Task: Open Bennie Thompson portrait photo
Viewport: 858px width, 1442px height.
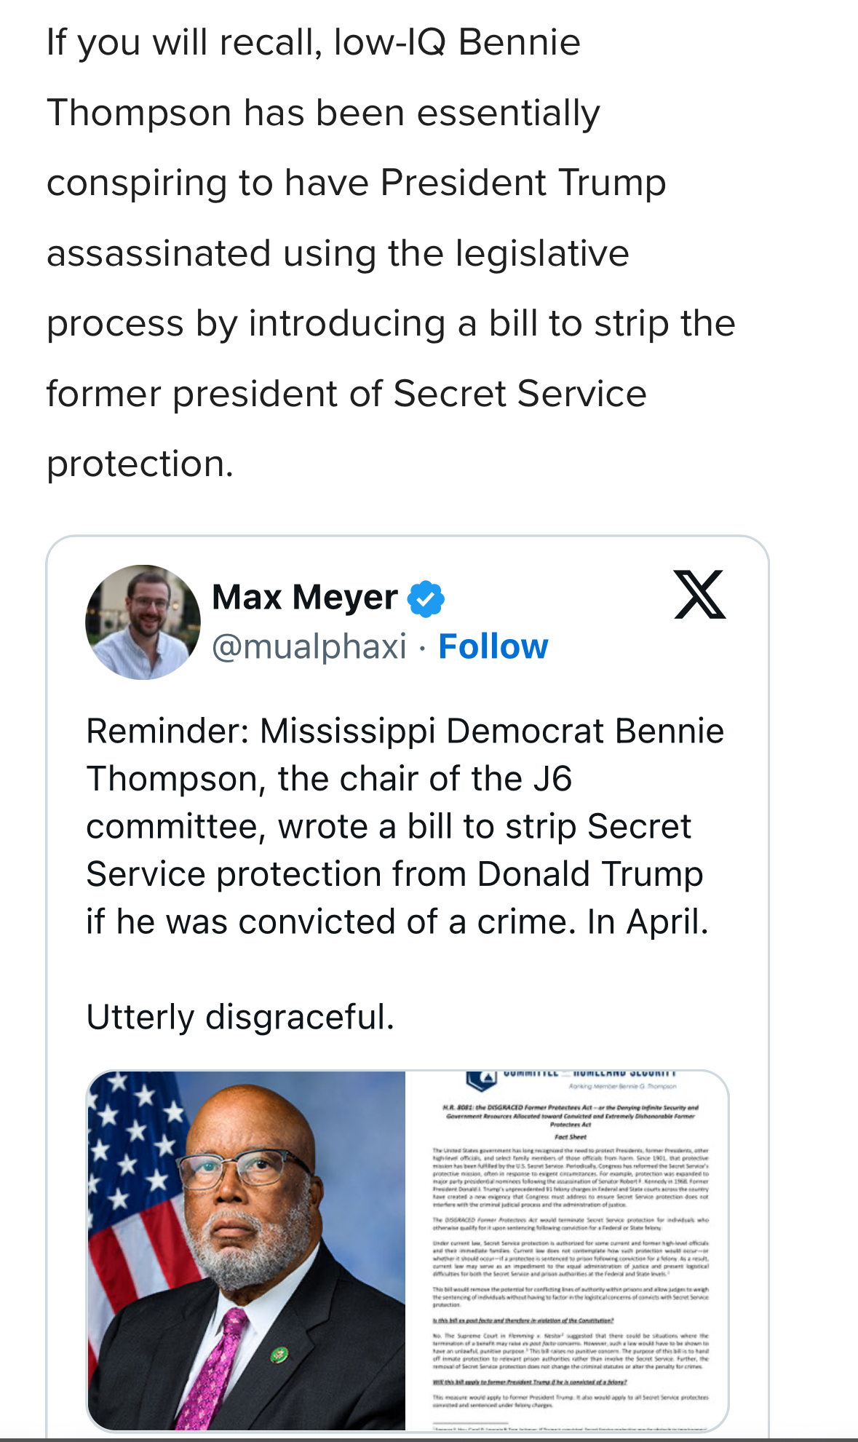Action: click(246, 1251)
